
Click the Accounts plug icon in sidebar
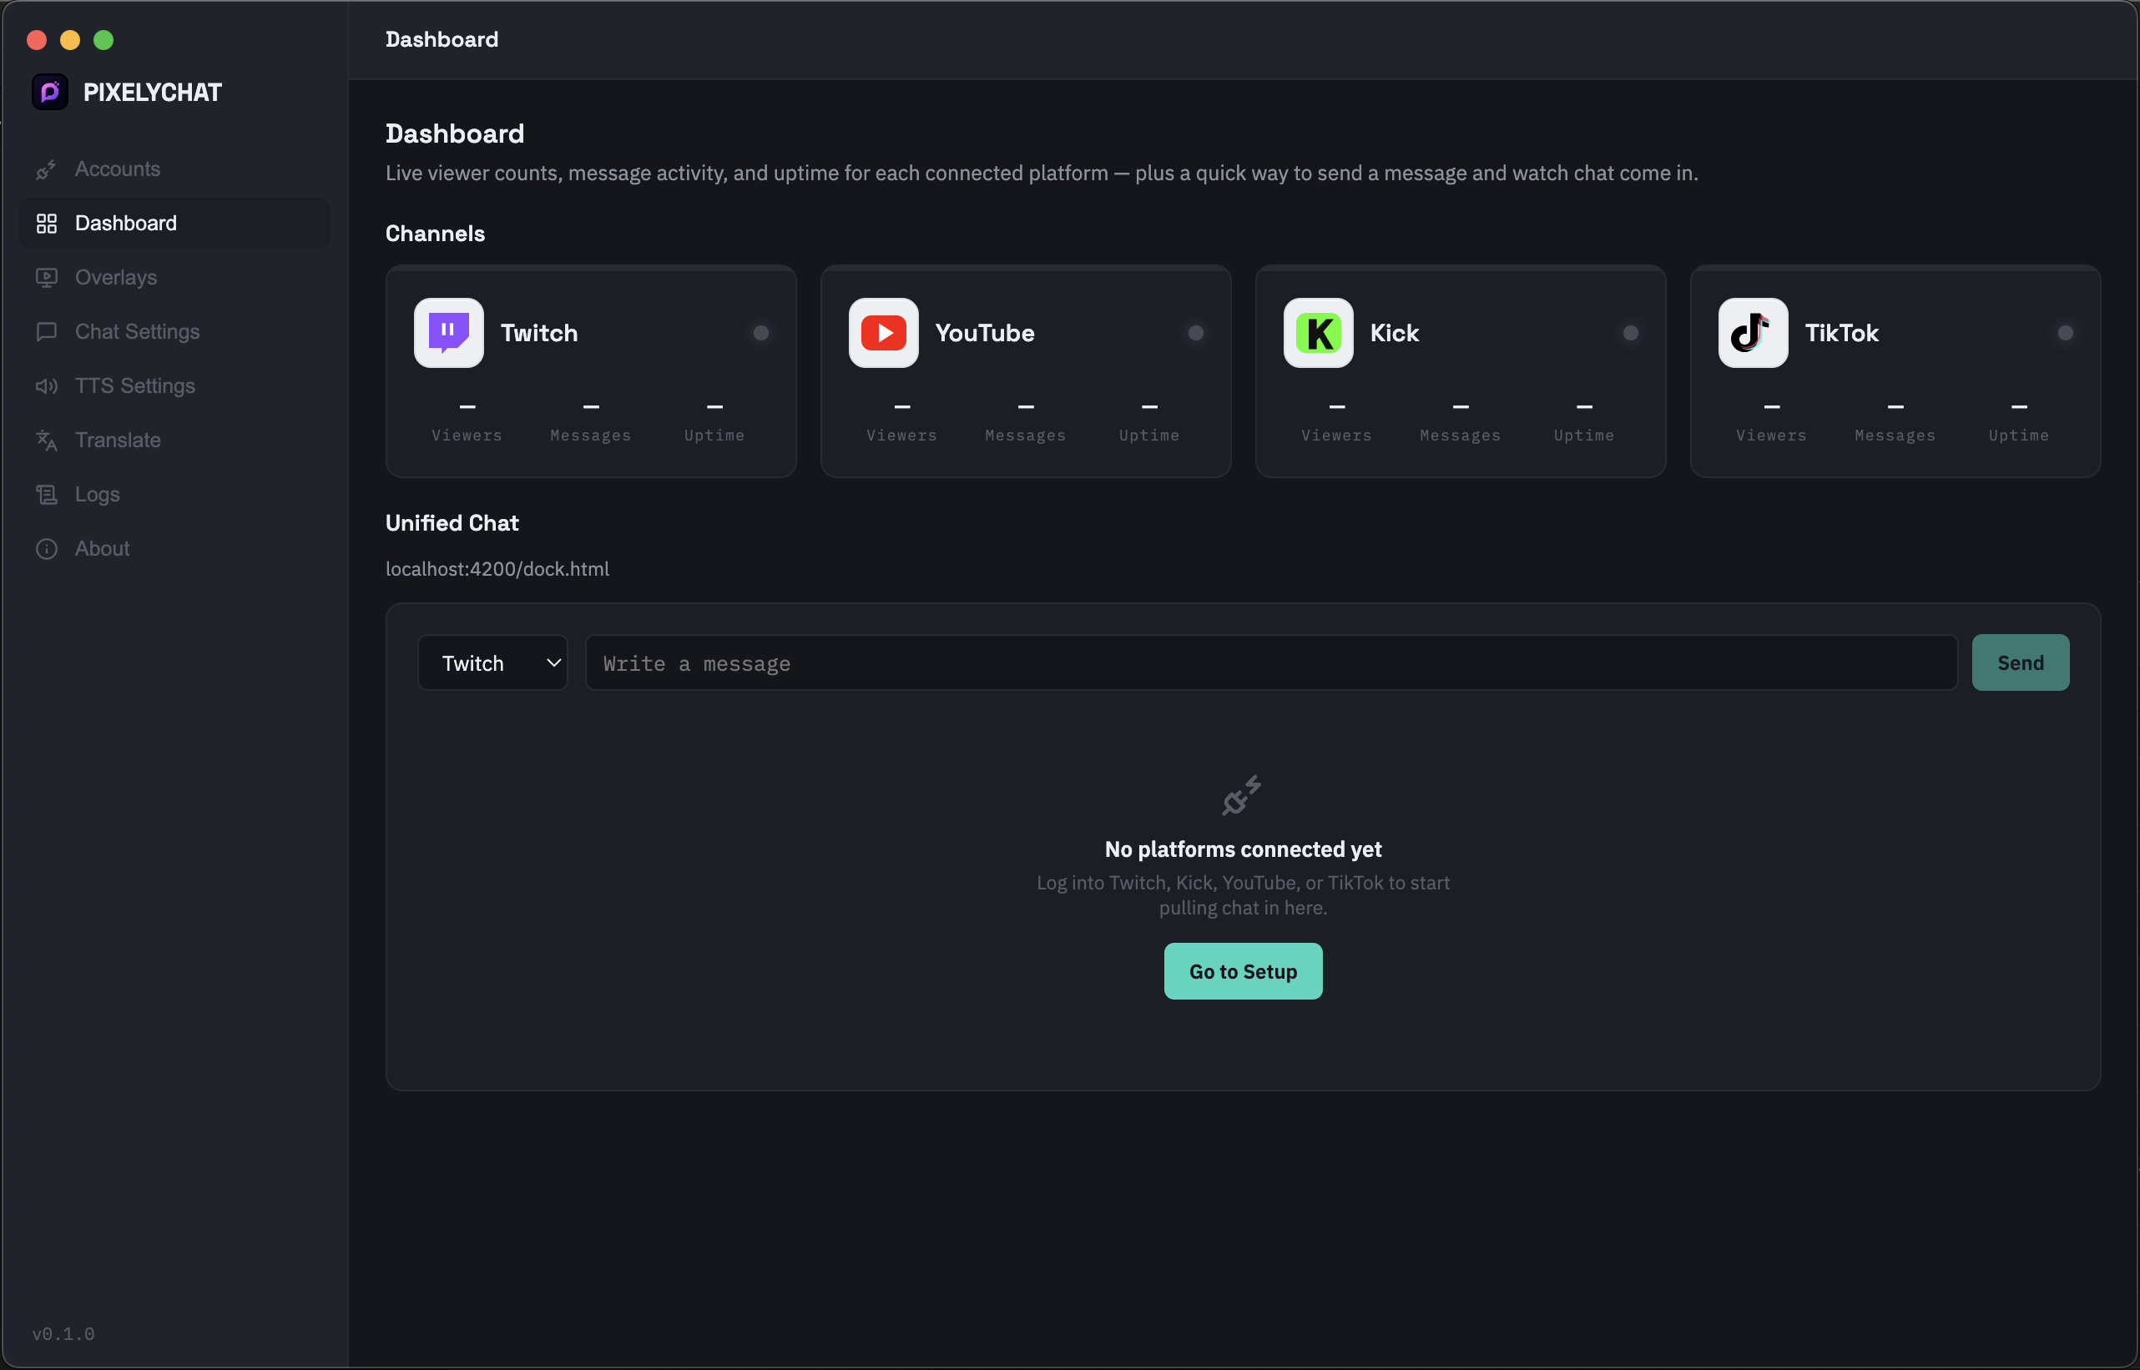(46, 169)
